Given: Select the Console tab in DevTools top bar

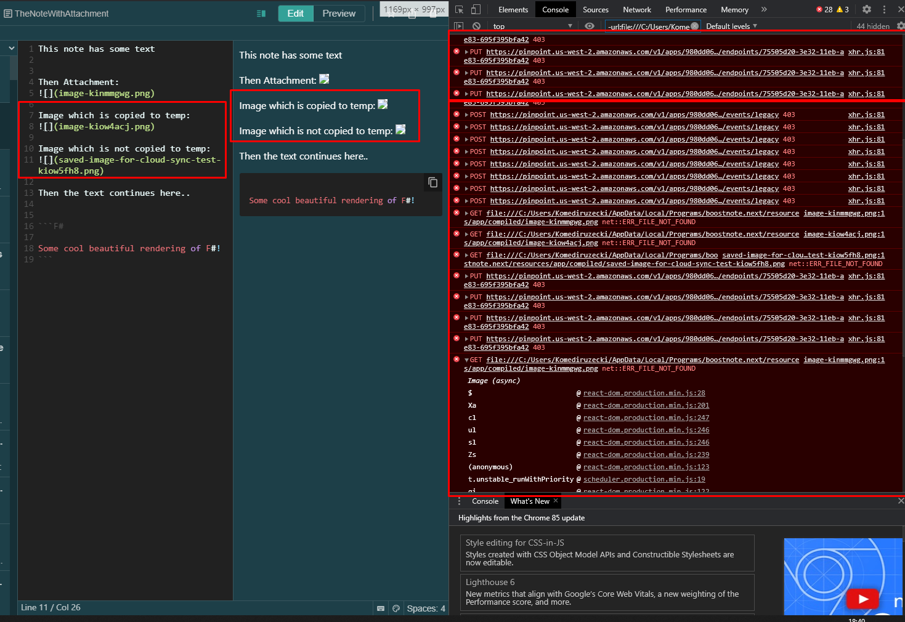Looking at the screenshot, I should click(555, 9).
